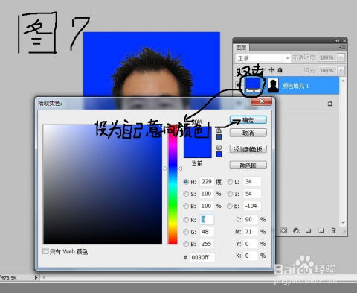Screen dimensions: 357x293
Task: Select the S saturation radio button
Action: [186, 194]
